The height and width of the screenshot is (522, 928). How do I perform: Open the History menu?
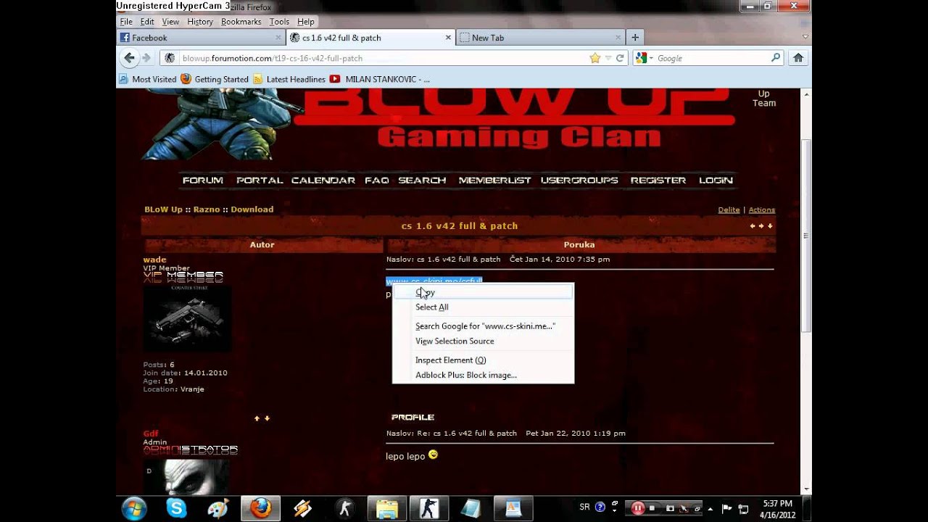point(200,22)
